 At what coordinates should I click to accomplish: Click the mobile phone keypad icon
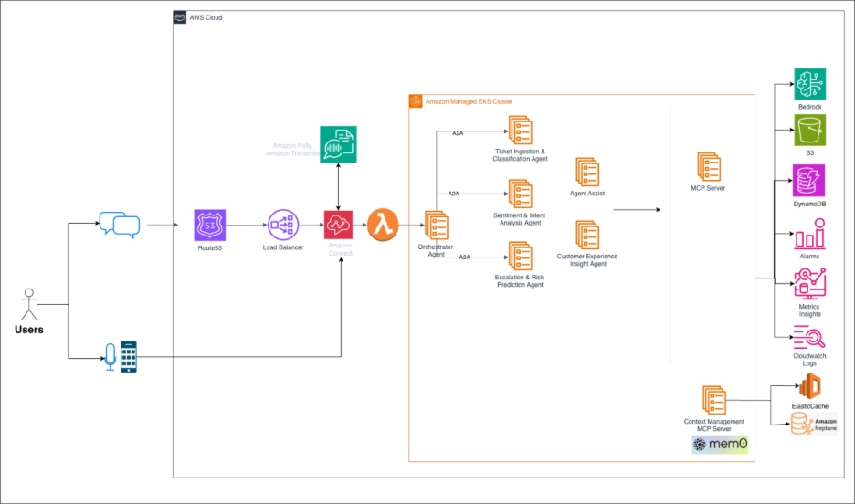[130, 357]
